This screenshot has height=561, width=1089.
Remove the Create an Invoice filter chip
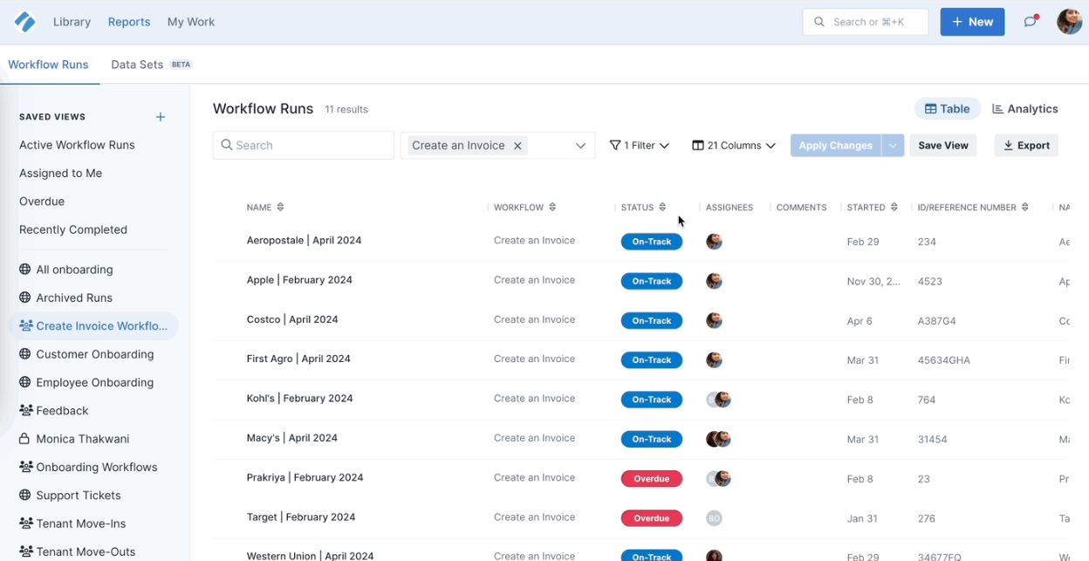click(517, 146)
